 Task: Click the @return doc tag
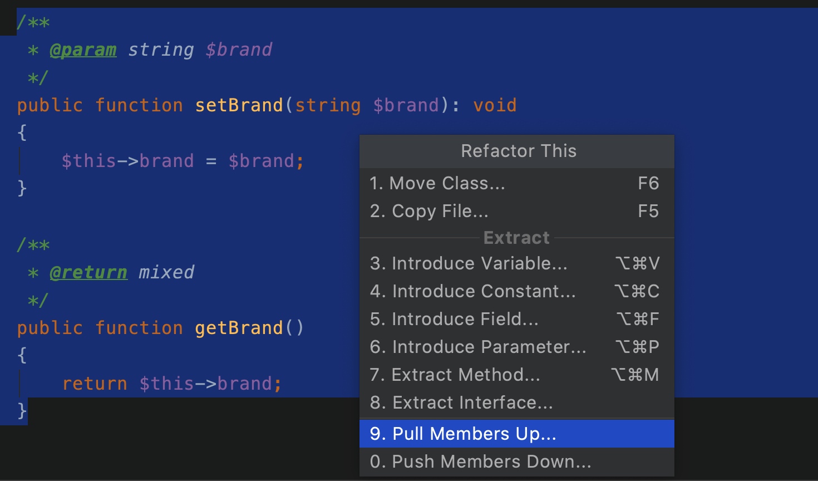pyautogui.click(x=88, y=273)
